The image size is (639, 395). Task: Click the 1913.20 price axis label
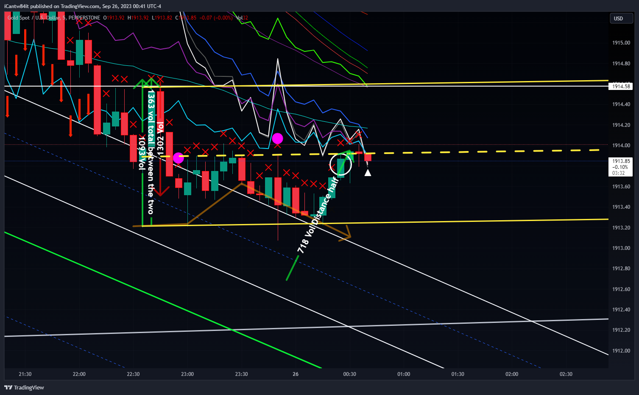(x=621, y=228)
